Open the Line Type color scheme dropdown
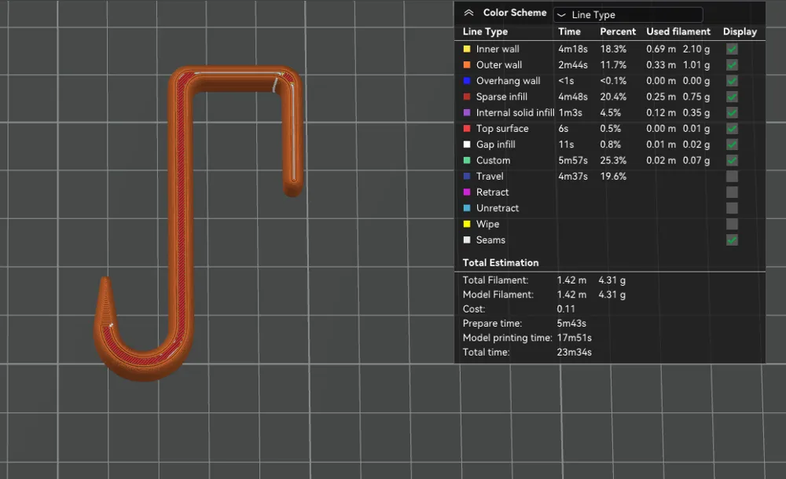This screenshot has height=479, width=786. point(628,15)
